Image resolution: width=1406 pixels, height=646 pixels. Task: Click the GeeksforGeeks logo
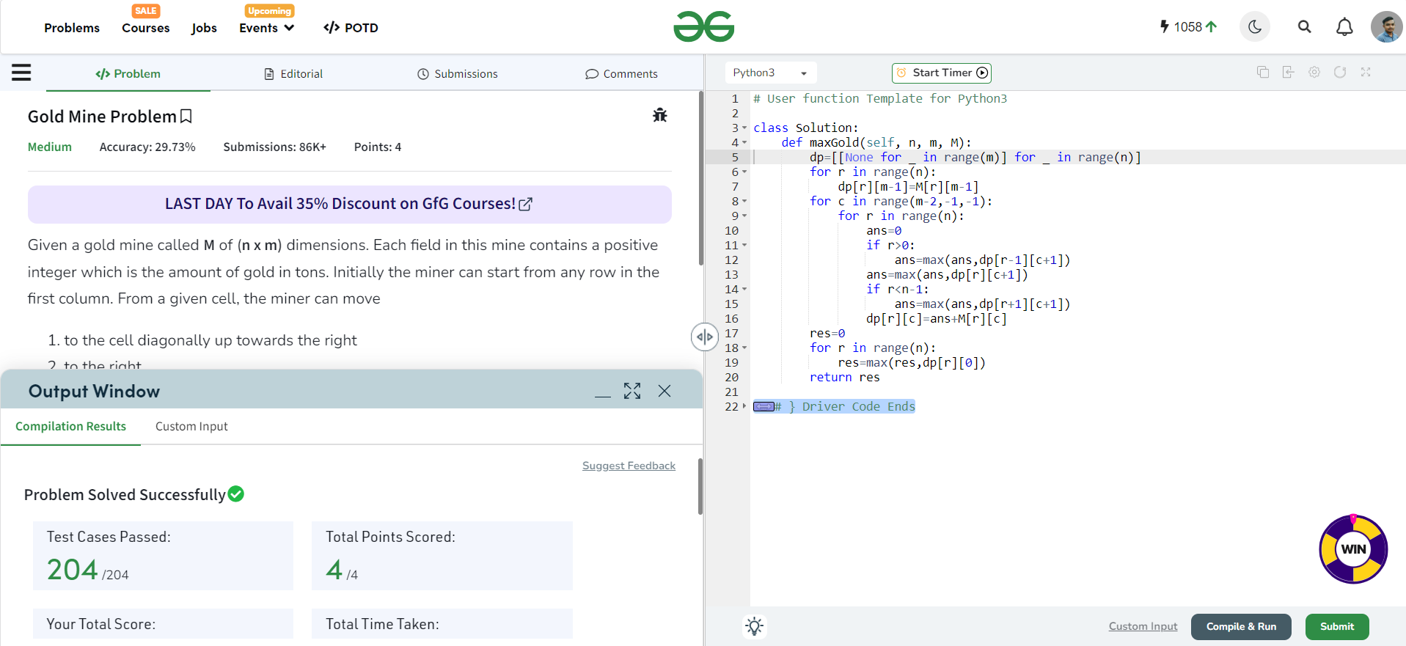coord(703,27)
